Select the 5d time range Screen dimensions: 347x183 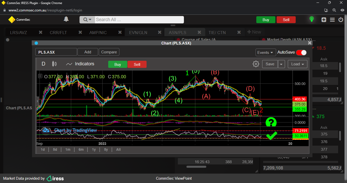[x=55, y=149]
